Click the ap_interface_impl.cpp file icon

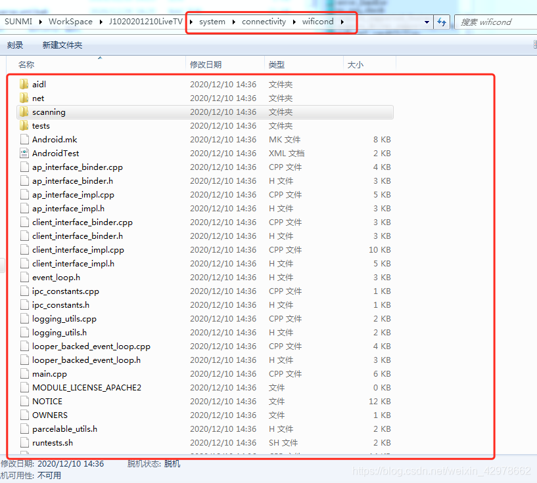(x=24, y=194)
